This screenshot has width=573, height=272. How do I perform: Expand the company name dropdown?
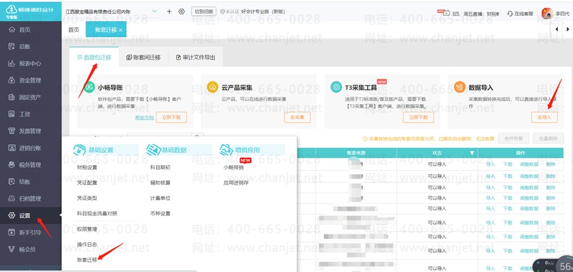[x=154, y=11]
